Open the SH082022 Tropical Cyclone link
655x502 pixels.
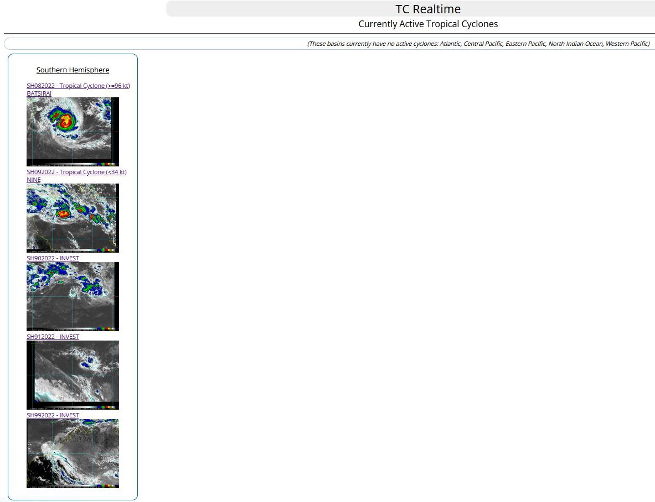[x=78, y=86]
